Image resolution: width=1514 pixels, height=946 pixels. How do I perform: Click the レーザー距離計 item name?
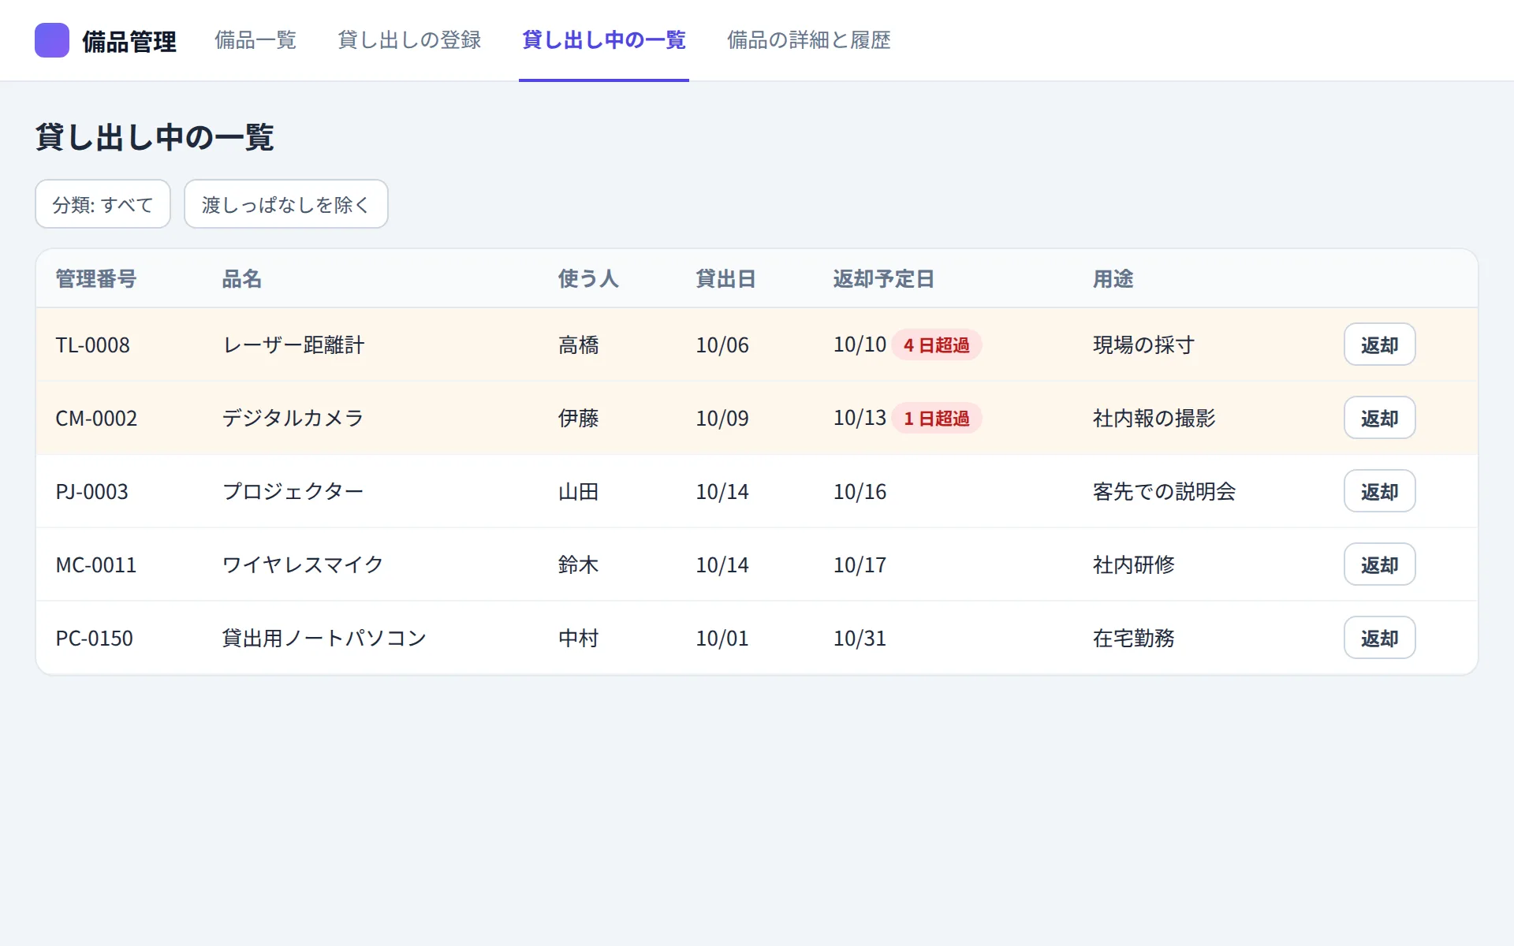point(293,345)
